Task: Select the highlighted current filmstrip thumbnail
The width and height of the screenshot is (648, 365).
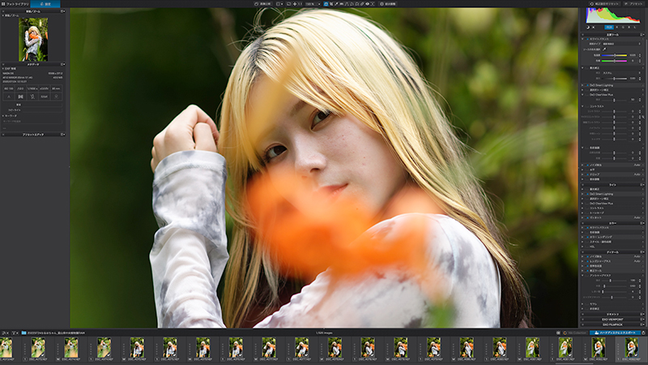Action: tap(631, 348)
